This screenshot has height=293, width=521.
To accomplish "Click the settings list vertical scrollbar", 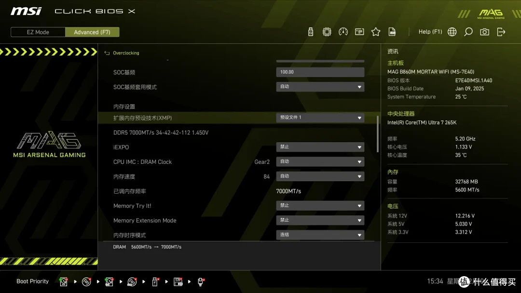I will 378,133.
